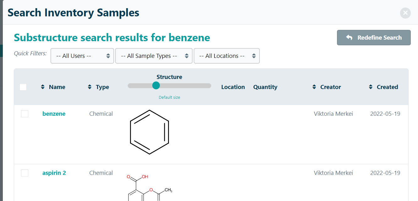This screenshot has height=201, width=418.
Task: Click the benzene structure drawing
Action: tap(149, 132)
